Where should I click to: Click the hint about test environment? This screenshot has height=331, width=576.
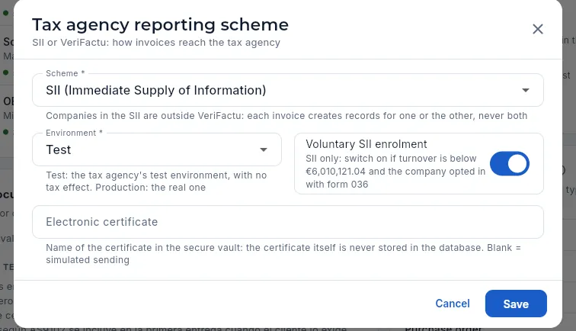point(156,182)
